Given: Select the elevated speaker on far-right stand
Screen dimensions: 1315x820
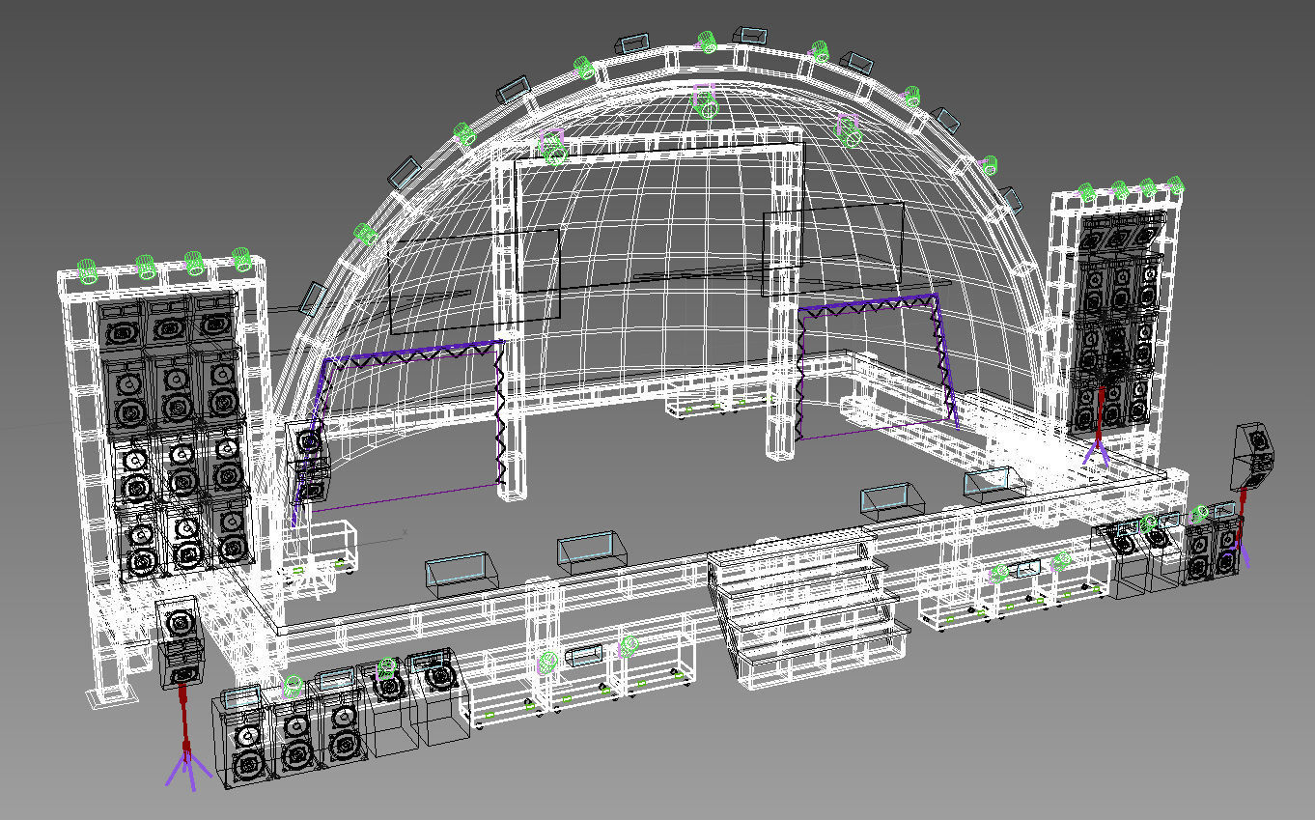Looking at the screenshot, I should tap(1253, 456).
